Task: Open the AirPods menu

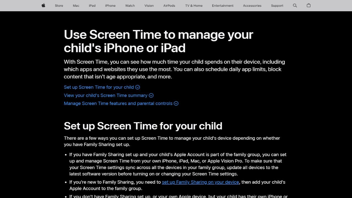Action: click(169, 5)
